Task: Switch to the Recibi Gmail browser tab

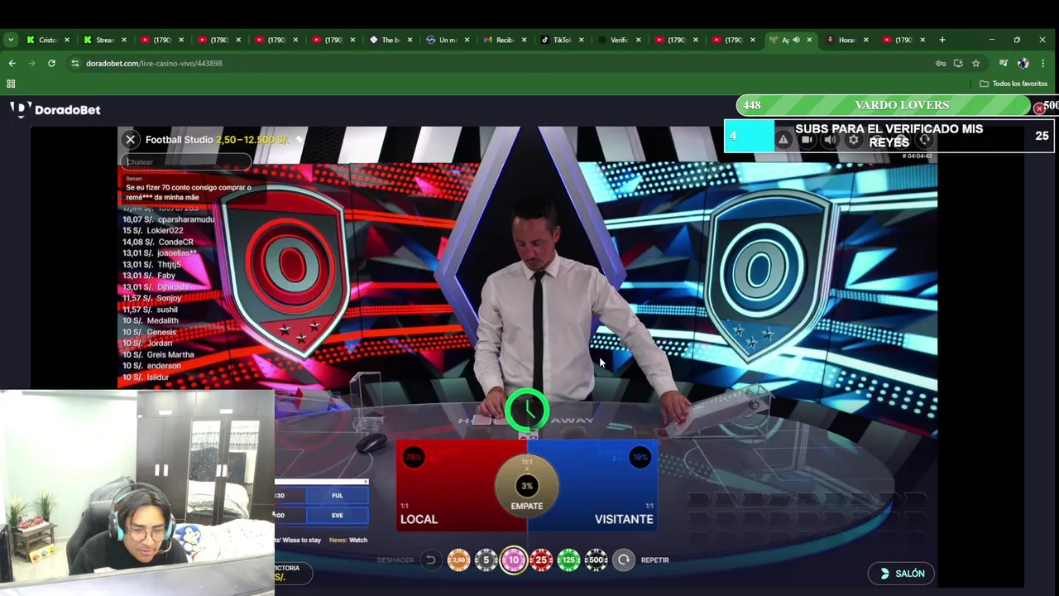Action: pyautogui.click(x=505, y=40)
